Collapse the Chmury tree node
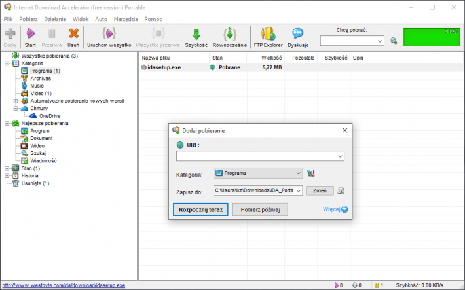The height and width of the screenshot is (290, 465). 16,108
